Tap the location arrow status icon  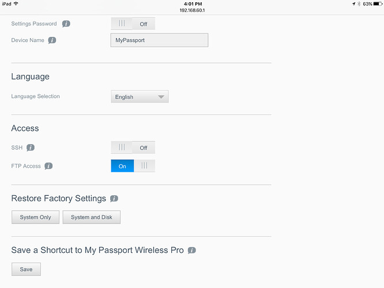[353, 4]
